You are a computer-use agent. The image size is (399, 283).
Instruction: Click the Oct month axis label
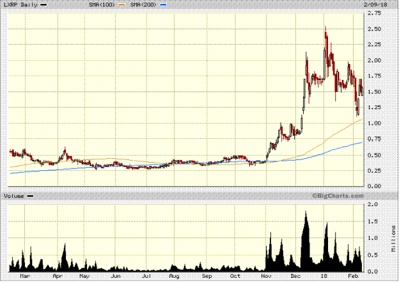(235, 276)
